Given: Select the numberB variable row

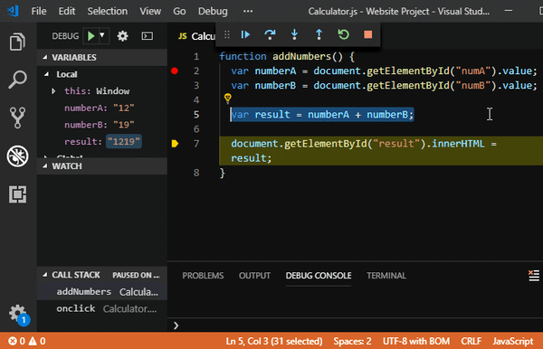Looking at the screenshot, I should pos(101,125).
